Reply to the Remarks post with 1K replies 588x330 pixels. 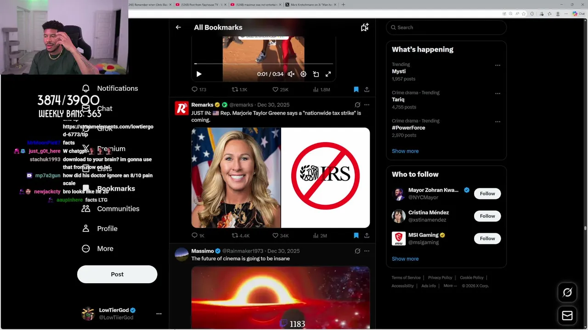(x=198, y=236)
